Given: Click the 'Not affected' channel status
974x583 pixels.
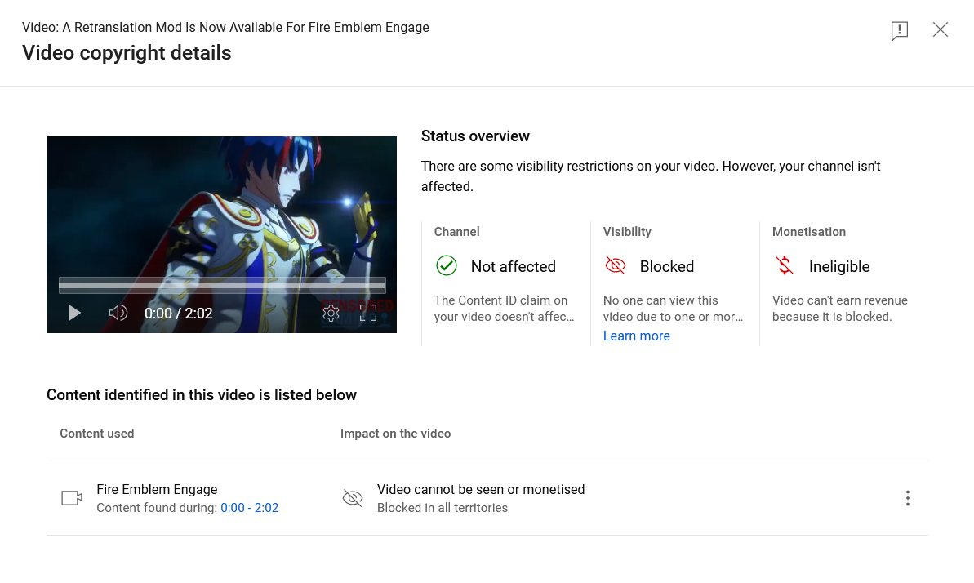Looking at the screenshot, I should [x=513, y=267].
